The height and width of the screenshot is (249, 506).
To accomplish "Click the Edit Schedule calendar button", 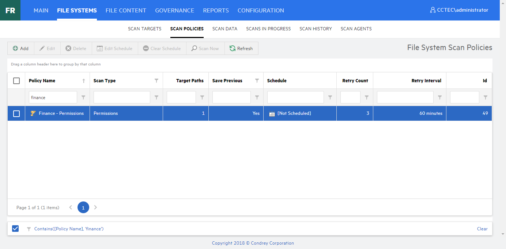I will tap(115, 48).
